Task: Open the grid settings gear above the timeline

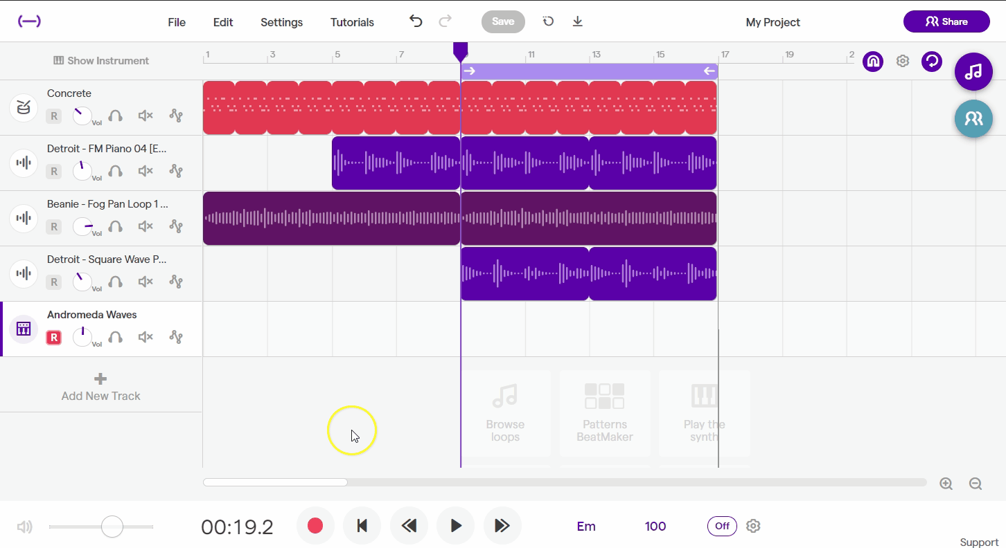Action: point(902,61)
